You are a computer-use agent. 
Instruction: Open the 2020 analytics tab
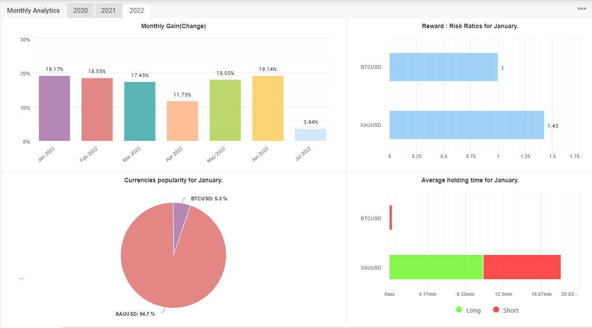pyautogui.click(x=80, y=11)
